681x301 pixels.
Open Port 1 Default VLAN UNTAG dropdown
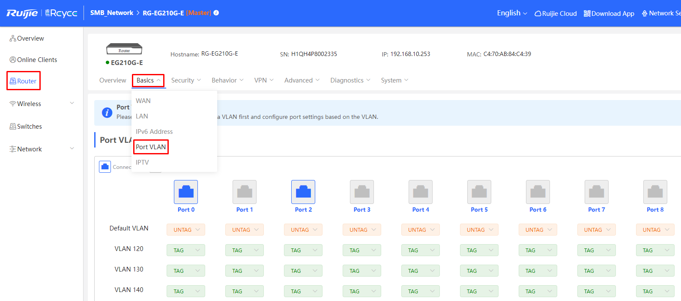[245, 230]
